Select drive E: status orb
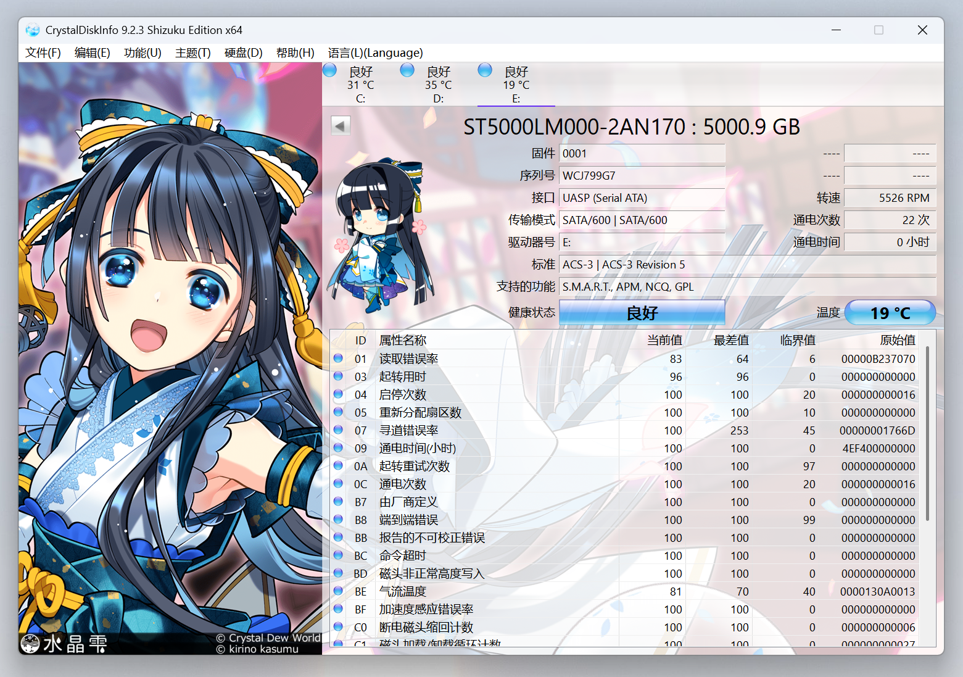This screenshot has height=677, width=963. pyautogui.click(x=485, y=70)
